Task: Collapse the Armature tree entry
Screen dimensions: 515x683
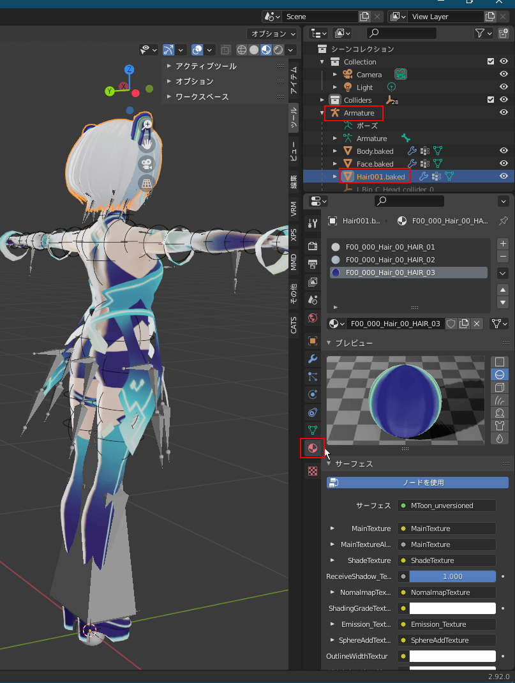Action: [x=322, y=113]
